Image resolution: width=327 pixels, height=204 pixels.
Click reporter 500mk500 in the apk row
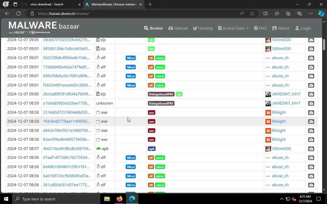coord(281,149)
